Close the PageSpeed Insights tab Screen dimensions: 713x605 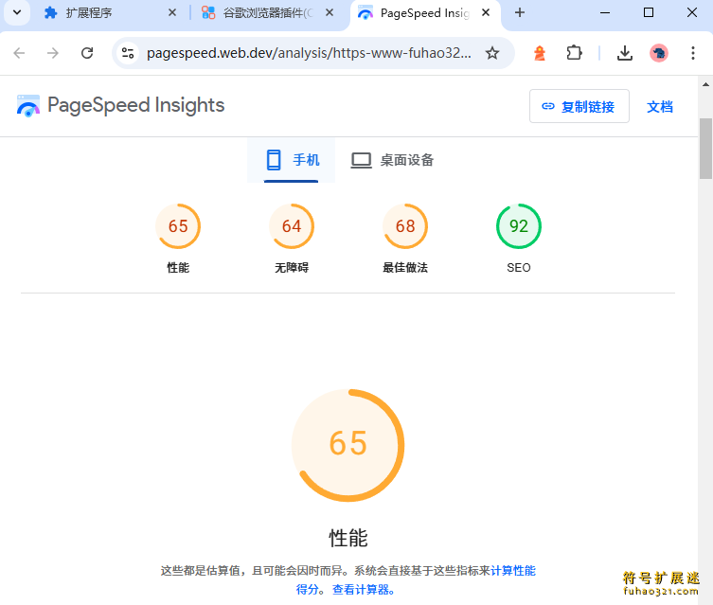point(486,12)
